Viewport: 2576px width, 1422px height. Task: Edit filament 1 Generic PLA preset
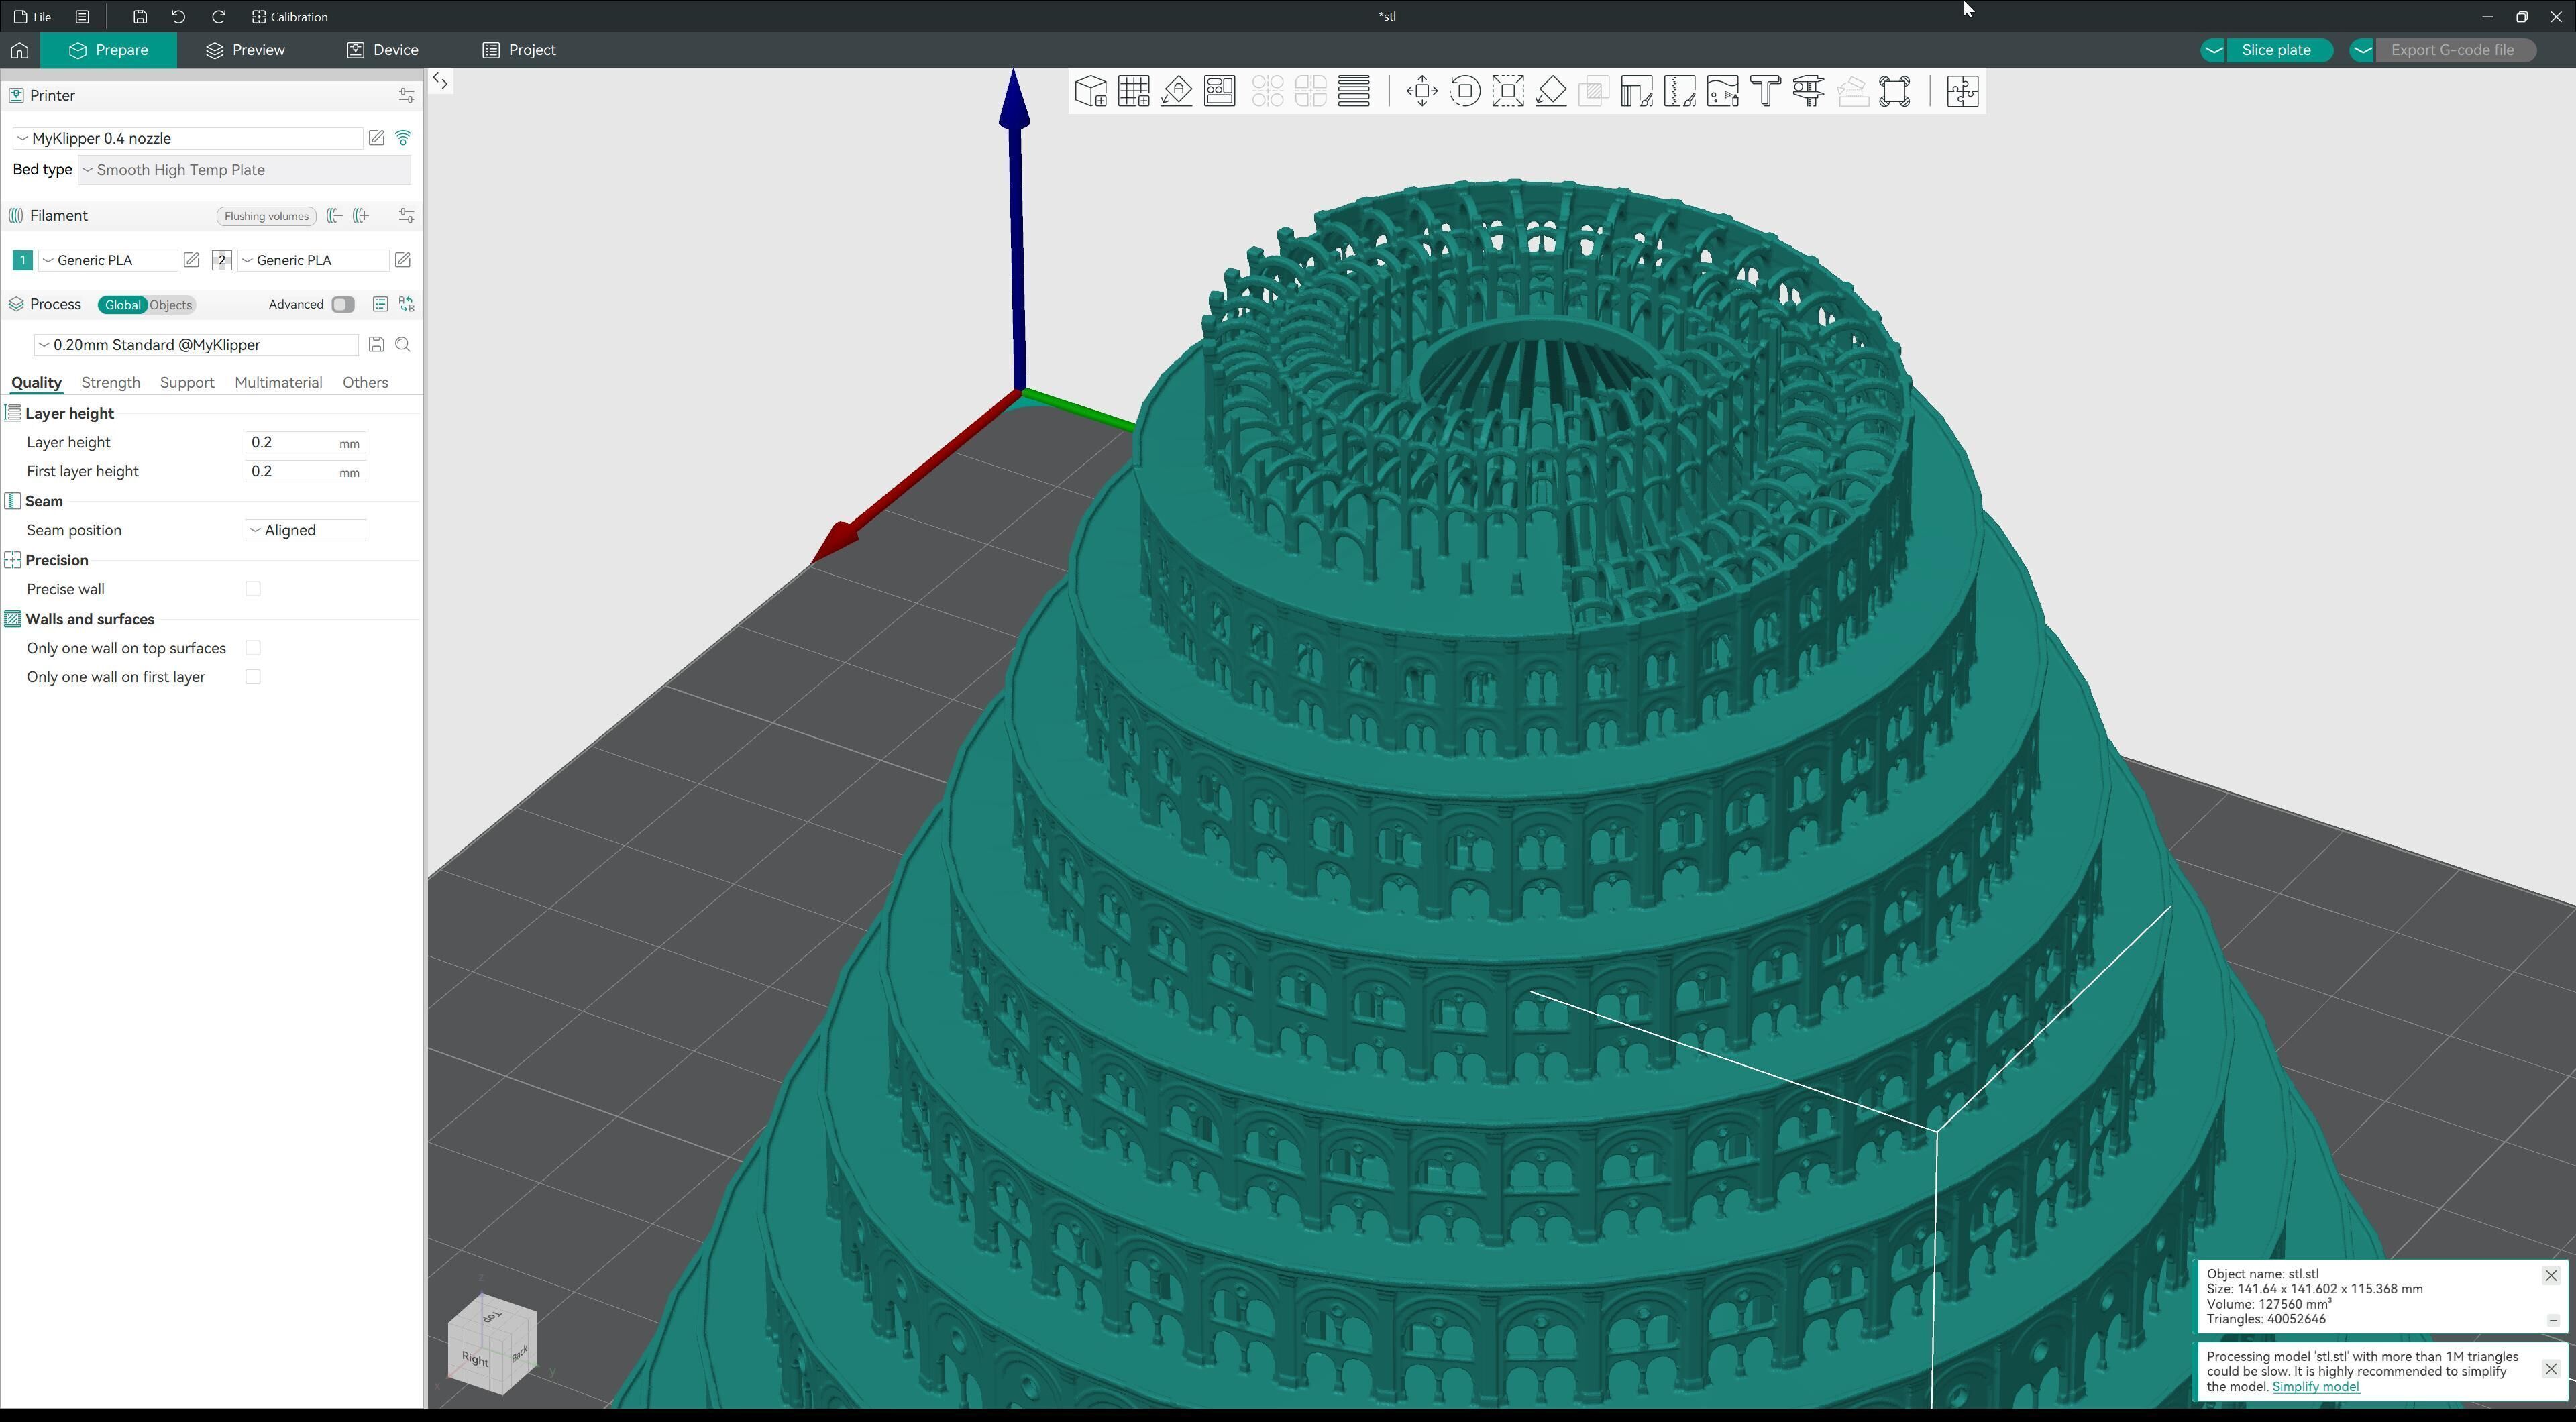click(191, 260)
